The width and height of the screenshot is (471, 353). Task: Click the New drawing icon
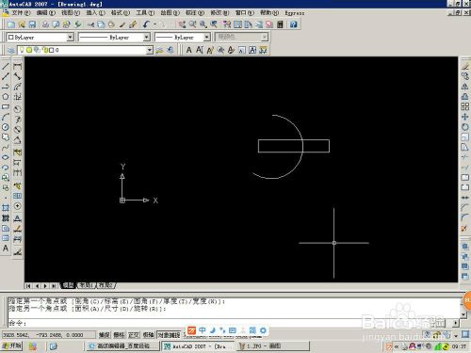[11, 24]
